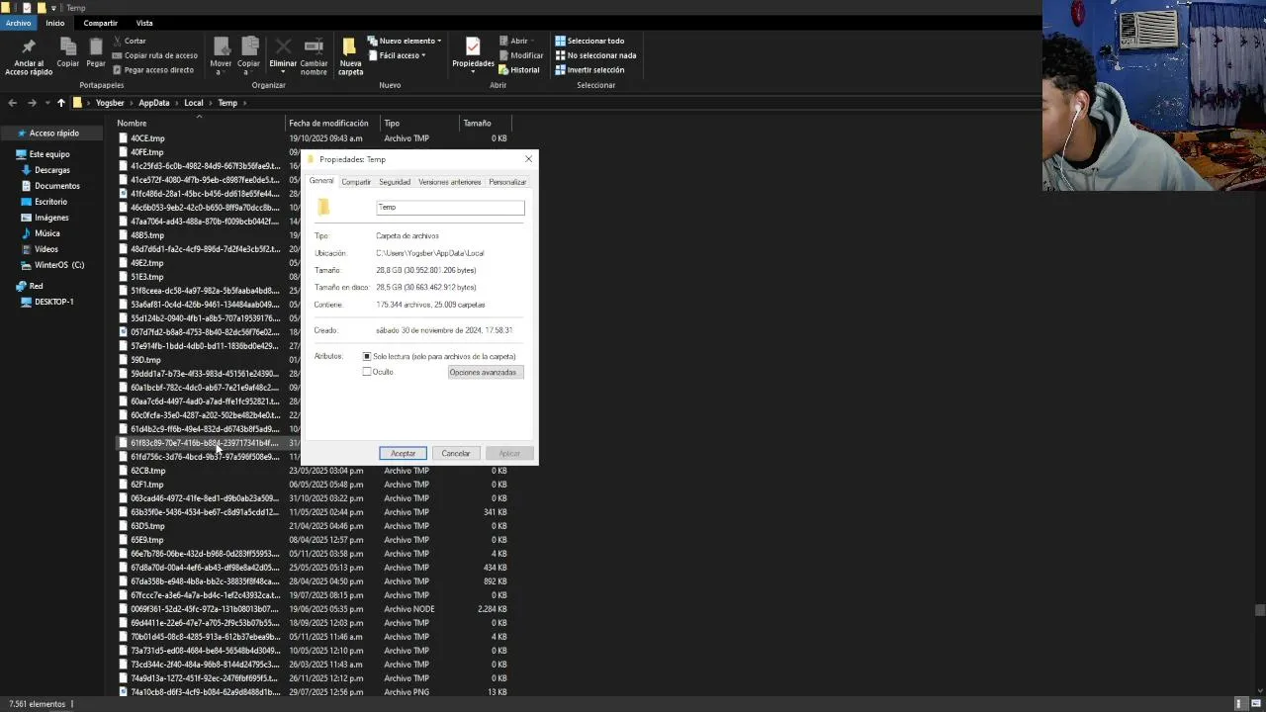The width and height of the screenshot is (1266, 712).
Task: Click Seleccionar todo in the ribbon
Action: pos(589,41)
